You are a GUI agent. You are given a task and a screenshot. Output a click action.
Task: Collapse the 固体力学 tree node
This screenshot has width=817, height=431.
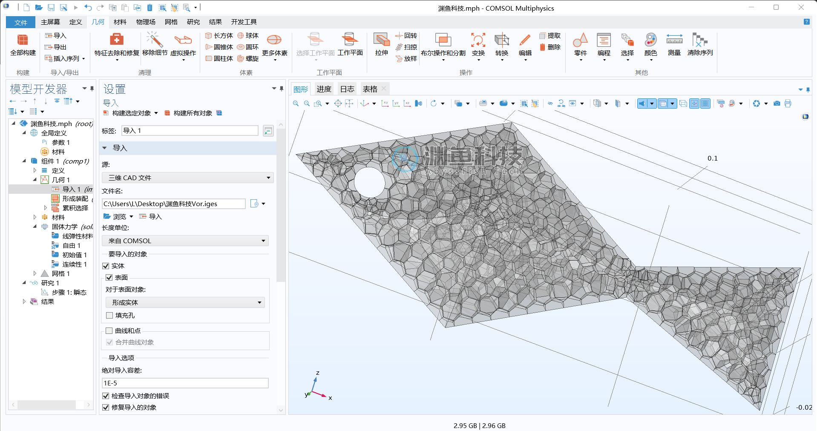coord(35,227)
